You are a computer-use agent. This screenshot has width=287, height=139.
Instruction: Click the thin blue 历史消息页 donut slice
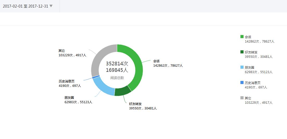tap(96, 77)
